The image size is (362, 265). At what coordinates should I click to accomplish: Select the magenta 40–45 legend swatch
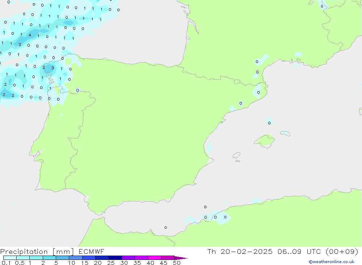[154, 258]
